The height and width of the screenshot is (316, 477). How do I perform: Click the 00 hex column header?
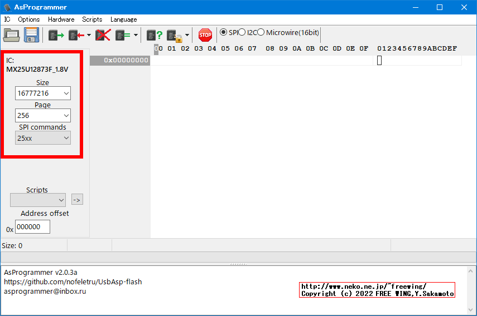pyautogui.click(x=158, y=48)
